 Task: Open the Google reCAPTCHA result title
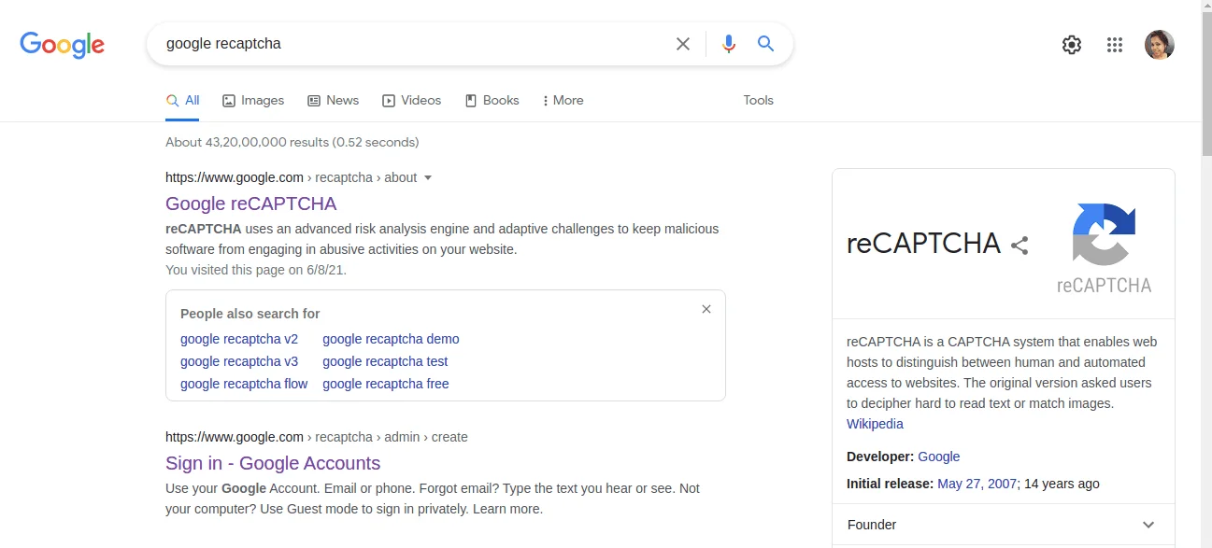pyautogui.click(x=250, y=204)
